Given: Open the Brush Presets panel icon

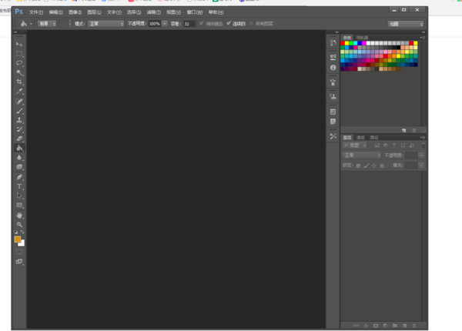Looking at the screenshot, I should point(333,82).
